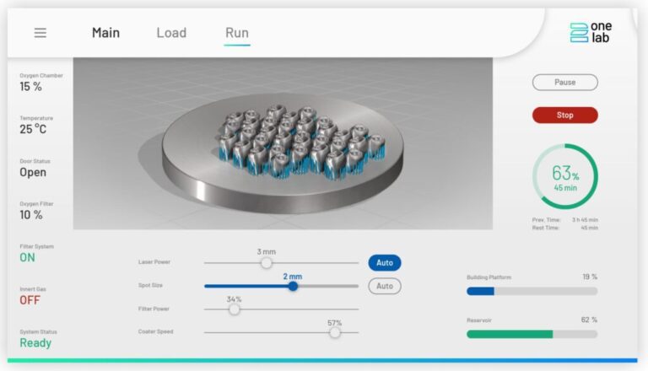Click the One Lab logo
The height and width of the screenshot is (371, 648).
coord(590,32)
